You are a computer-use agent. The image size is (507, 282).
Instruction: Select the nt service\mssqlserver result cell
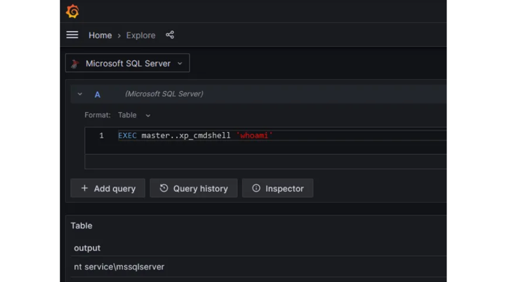(x=119, y=267)
